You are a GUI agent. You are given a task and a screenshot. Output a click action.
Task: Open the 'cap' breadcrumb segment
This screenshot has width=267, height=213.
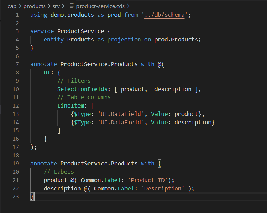tap(12, 6)
